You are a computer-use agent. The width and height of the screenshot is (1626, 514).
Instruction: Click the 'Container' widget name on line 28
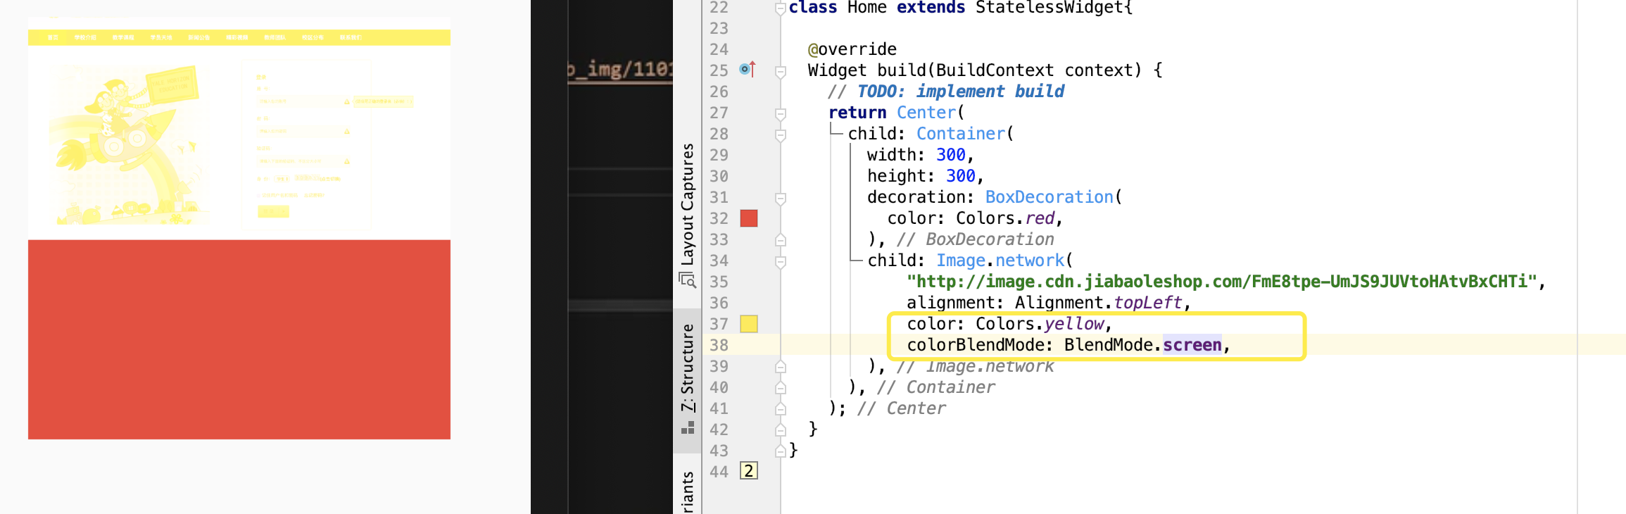pyautogui.click(x=960, y=134)
